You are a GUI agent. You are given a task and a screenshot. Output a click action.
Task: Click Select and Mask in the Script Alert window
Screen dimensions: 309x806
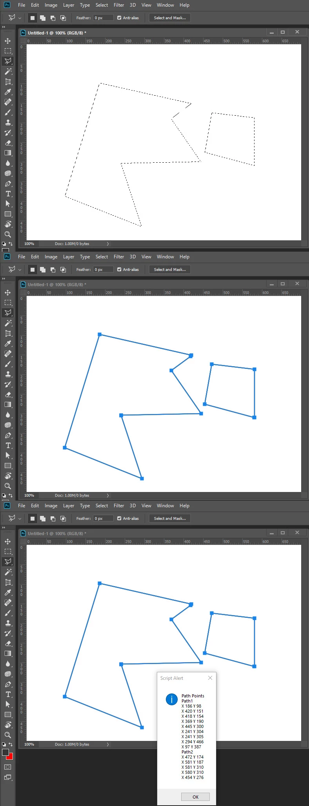click(x=170, y=518)
